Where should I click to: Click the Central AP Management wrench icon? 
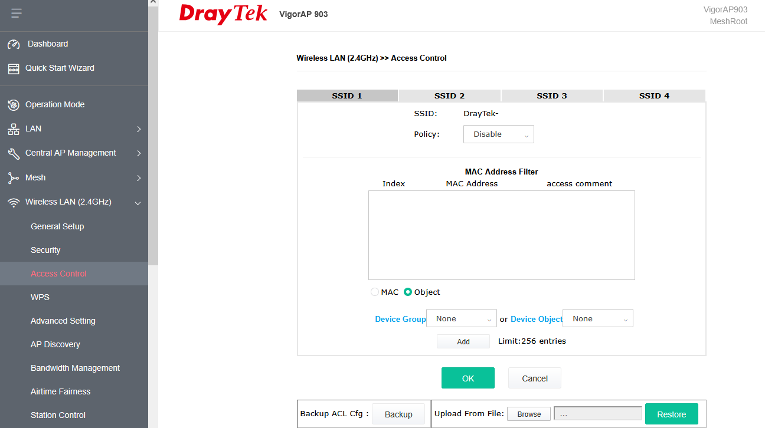click(14, 153)
